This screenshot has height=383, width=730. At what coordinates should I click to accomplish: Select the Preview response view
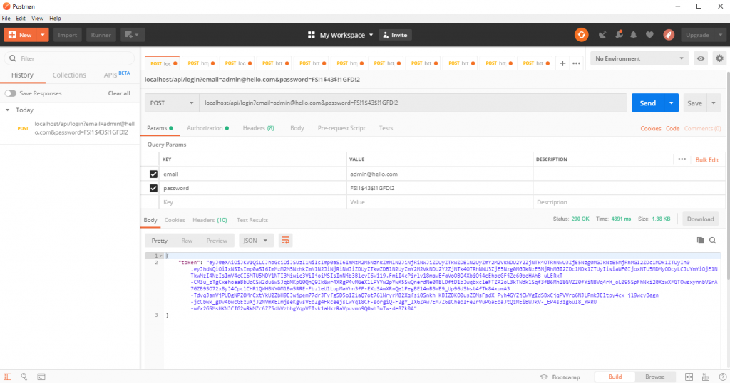pos(217,241)
